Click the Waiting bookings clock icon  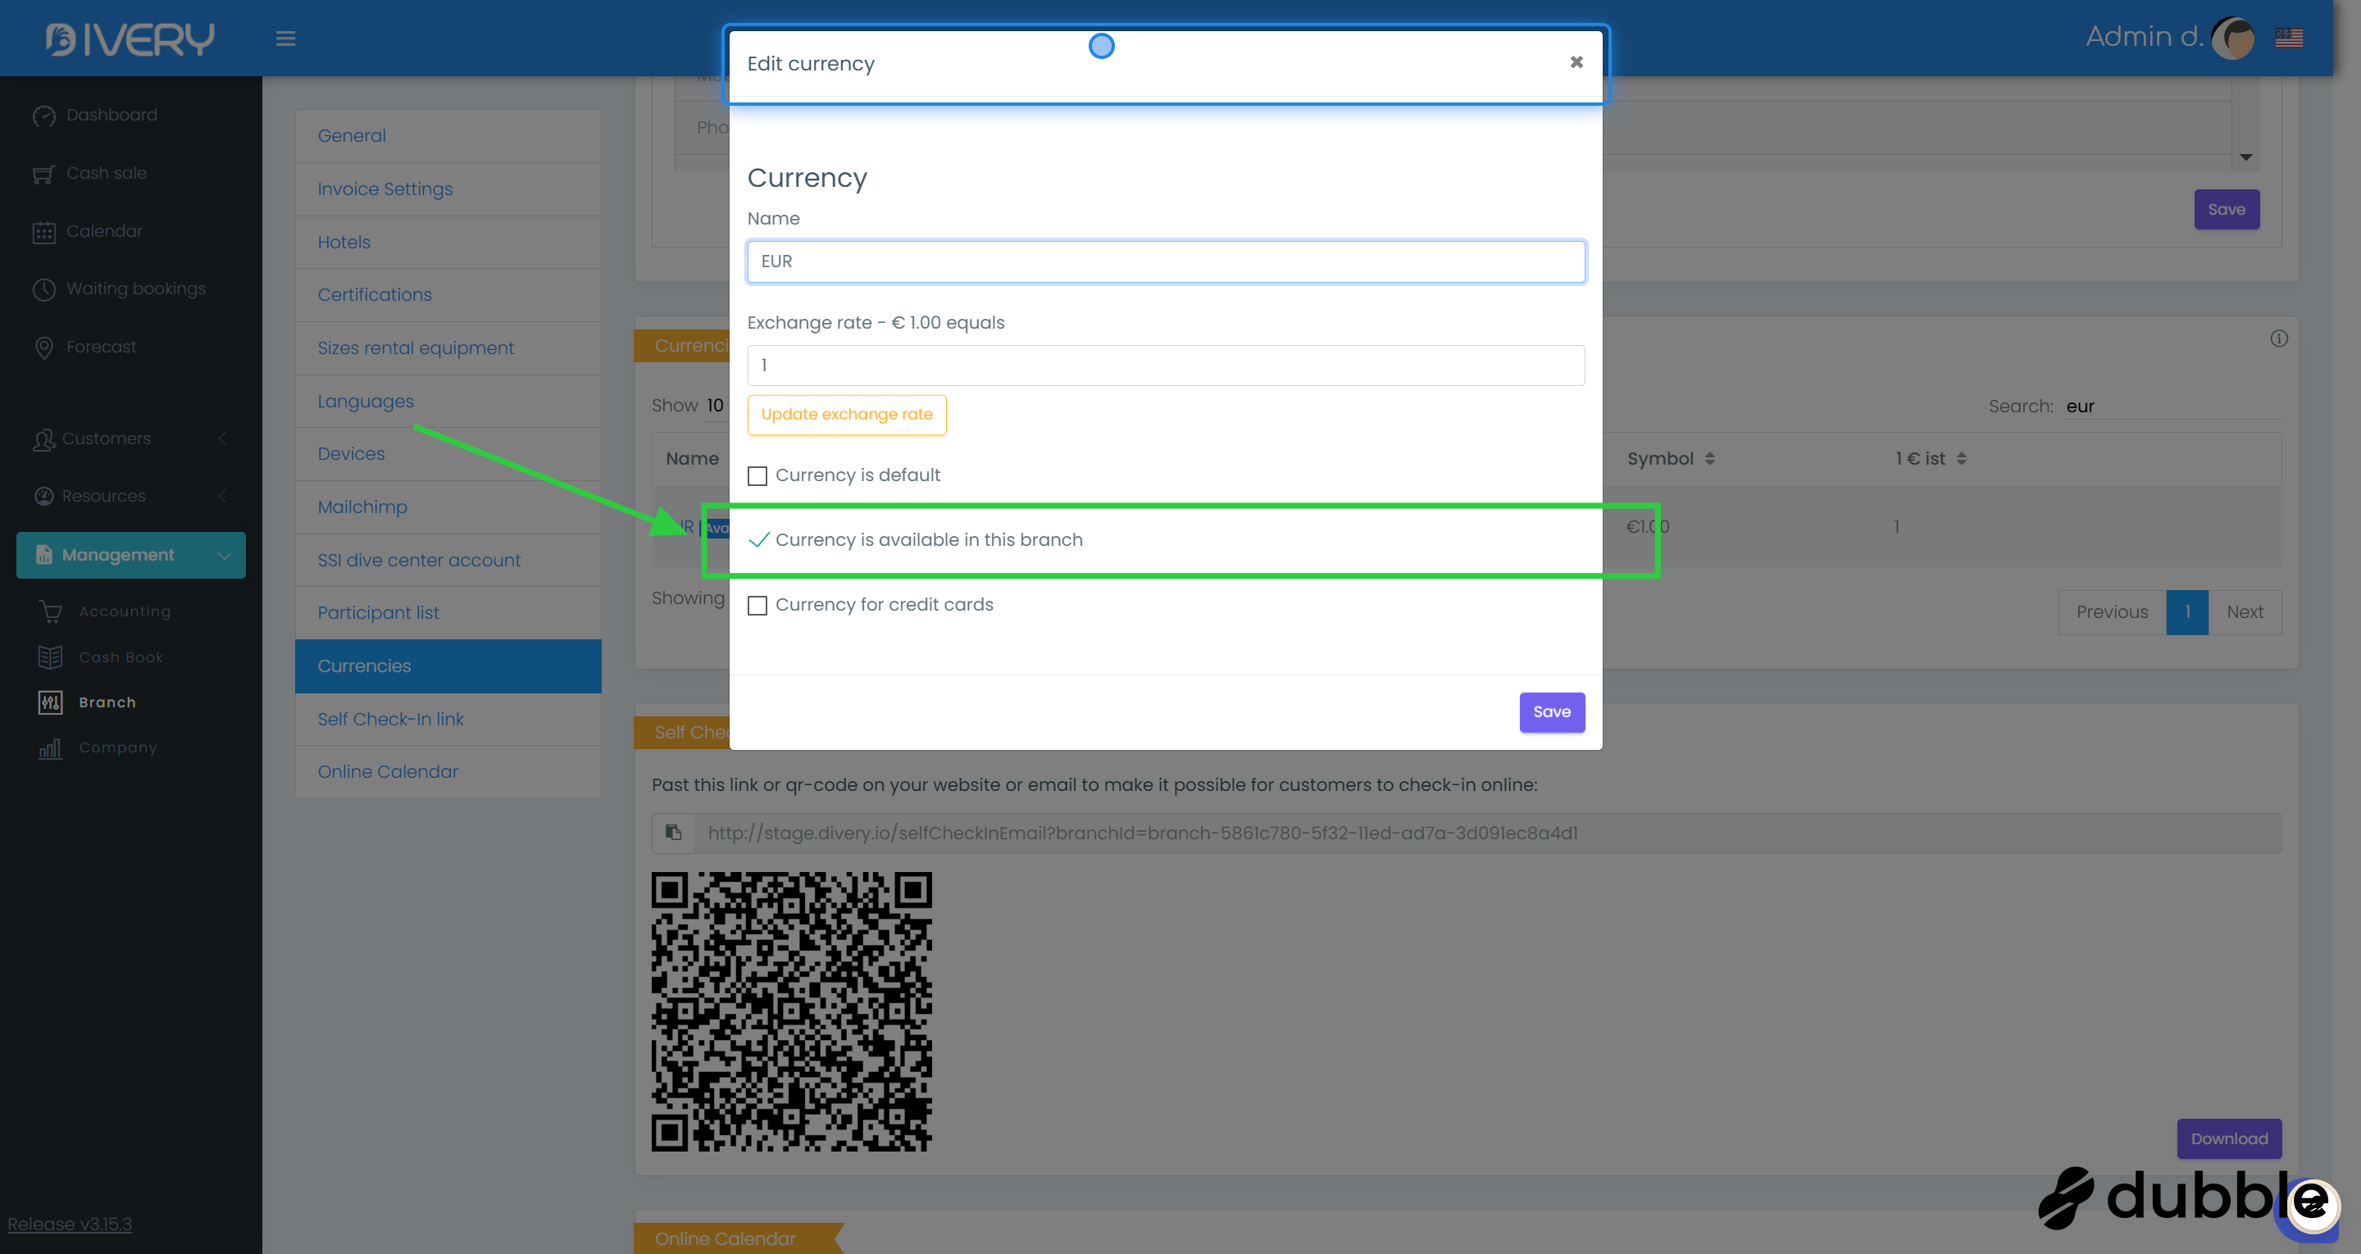(x=44, y=289)
